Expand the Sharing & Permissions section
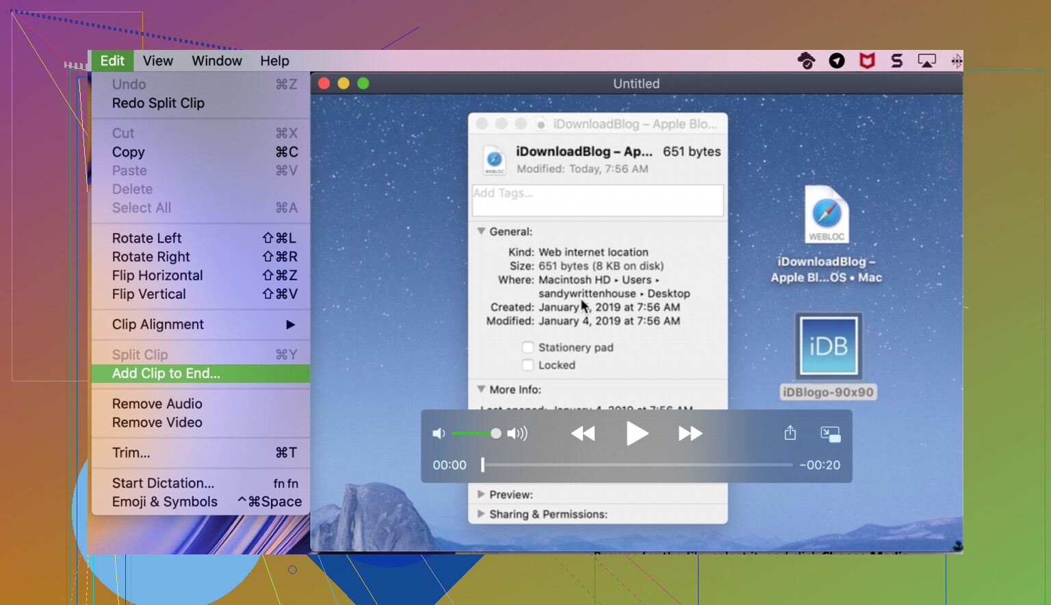The width and height of the screenshot is (1051, 605). click(481, 514)
